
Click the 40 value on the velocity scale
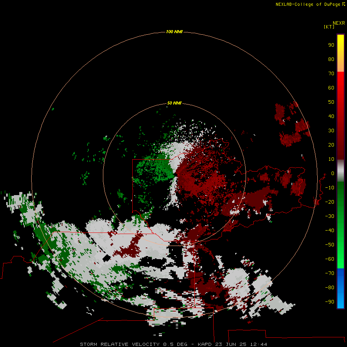point(331,116)
